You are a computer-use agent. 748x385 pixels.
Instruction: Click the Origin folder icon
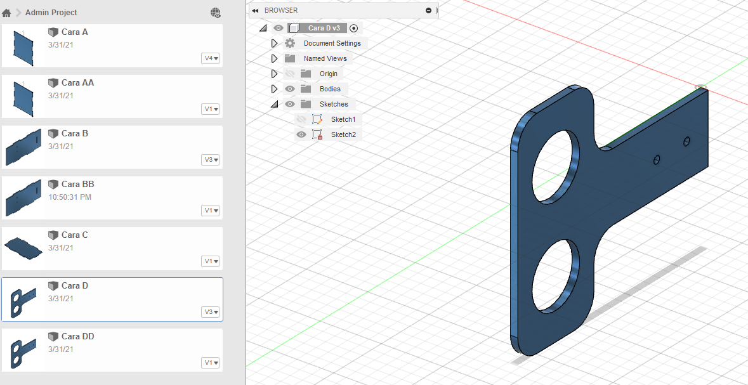pos(305,74)
